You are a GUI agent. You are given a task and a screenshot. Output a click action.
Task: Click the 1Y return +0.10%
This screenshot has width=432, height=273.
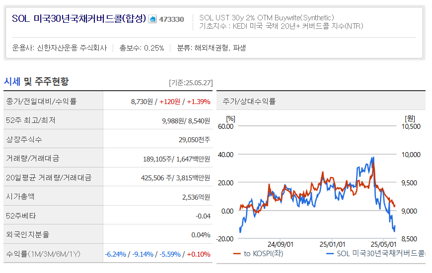(x=198, y=254)
